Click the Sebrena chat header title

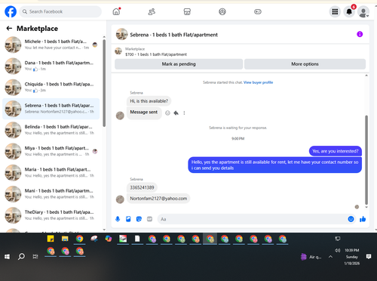(x=173, y=35)
